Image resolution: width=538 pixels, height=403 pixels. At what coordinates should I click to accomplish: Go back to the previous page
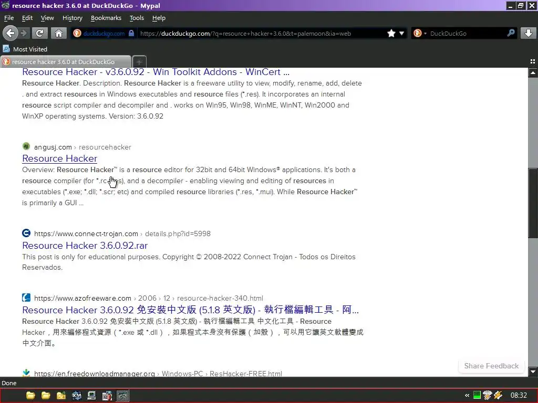10,33
